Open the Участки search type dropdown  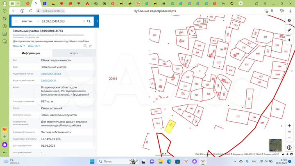click(x=30, y=21)
